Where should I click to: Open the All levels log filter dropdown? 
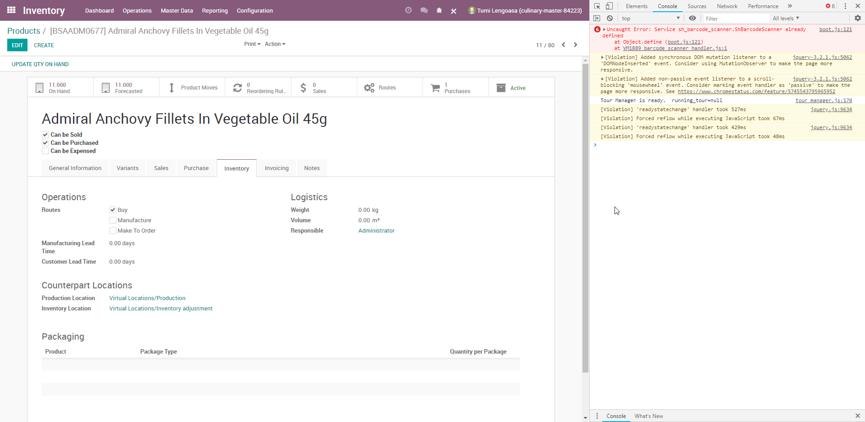(x=785, y=18)
